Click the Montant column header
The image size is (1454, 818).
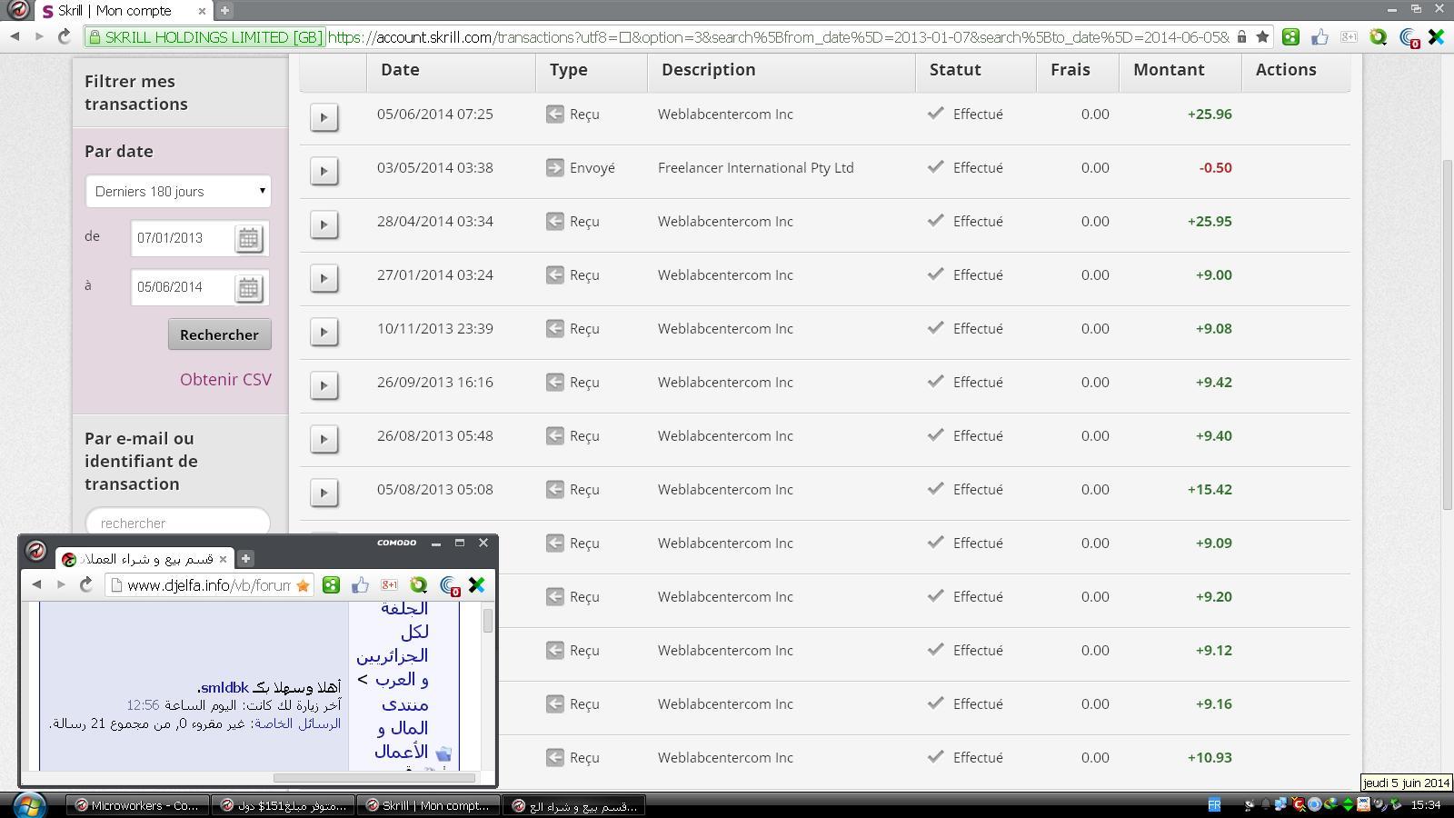(1169, 70)
